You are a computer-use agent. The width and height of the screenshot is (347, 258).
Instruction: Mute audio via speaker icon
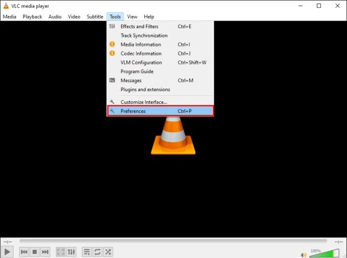coord(304,255)
